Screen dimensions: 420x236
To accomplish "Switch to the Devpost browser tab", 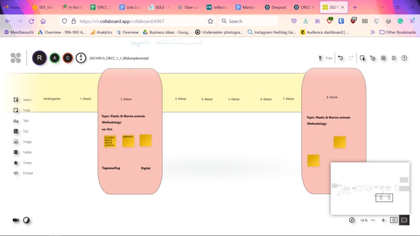I will 276,7.
